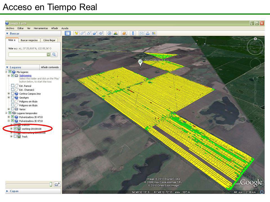Collapse the Lugares panel triangle
Screen dimensions: 270x202
[x=7, y=67]
